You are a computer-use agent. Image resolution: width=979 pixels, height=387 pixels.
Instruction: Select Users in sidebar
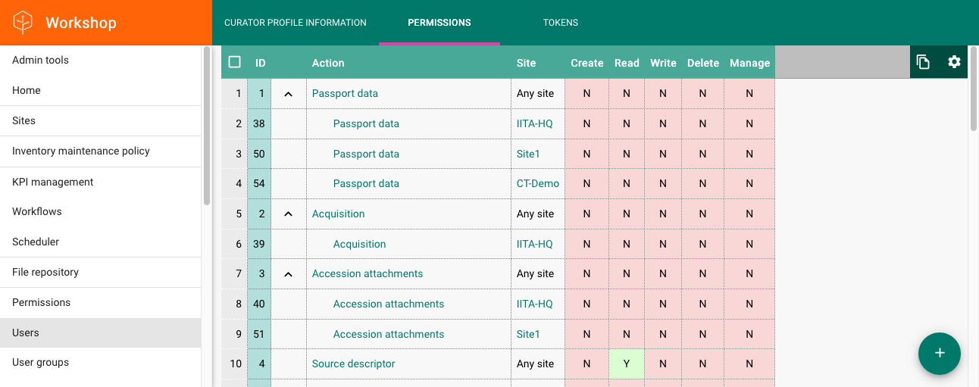point(100,332)
